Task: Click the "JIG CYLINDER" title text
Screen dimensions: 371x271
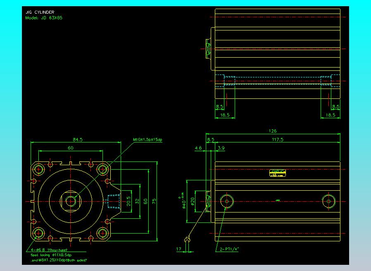Action: tap(40, 12)
